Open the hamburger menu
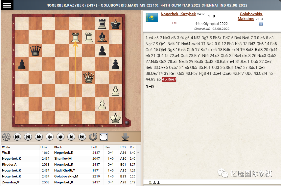The image size is (281, 186). 7,5
